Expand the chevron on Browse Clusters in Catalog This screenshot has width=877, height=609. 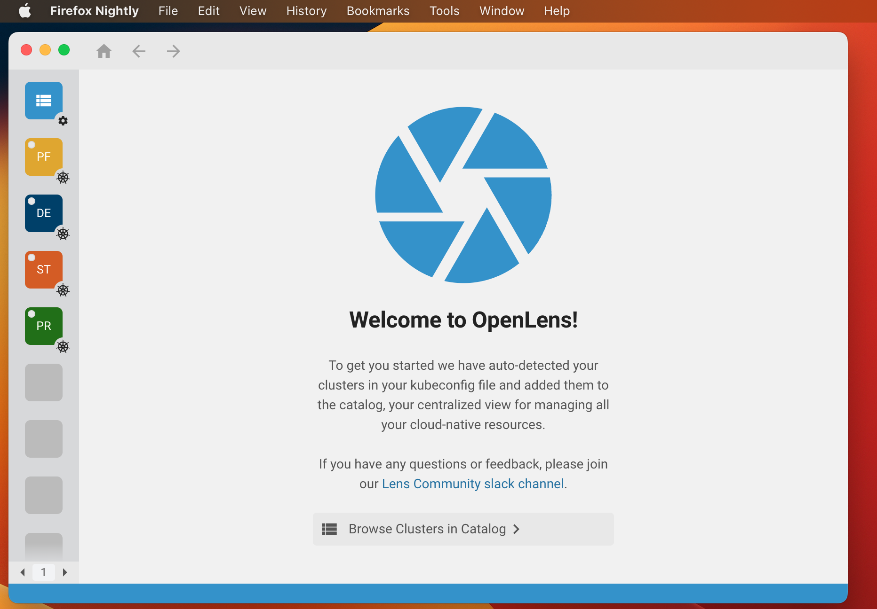pyautogui.click(x=516, y=529)
